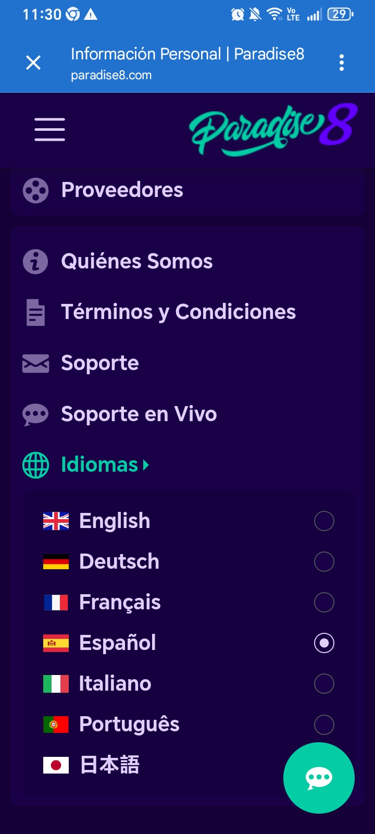Open the hamburger navigation menu
375x834 pixels.
pos(50,129)
